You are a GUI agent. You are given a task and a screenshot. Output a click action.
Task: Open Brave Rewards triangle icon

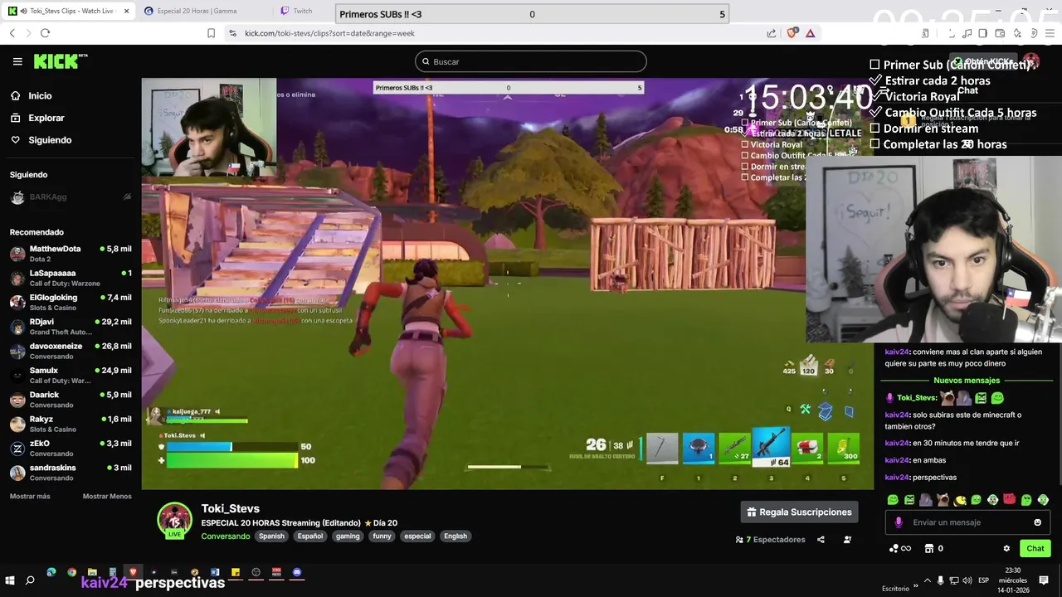click(x=810, y=33)
